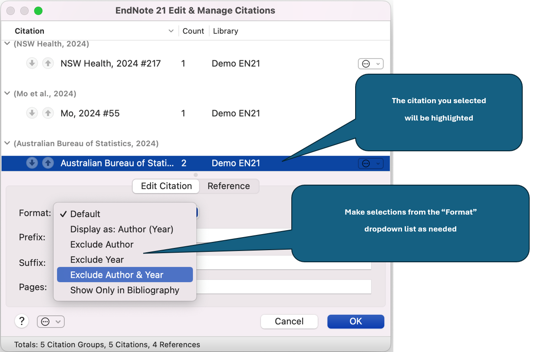This screenshot has width=534, height=352.
Task: Move Mo 2024 citation up using up arrow
Action: (x=48, y=113)
